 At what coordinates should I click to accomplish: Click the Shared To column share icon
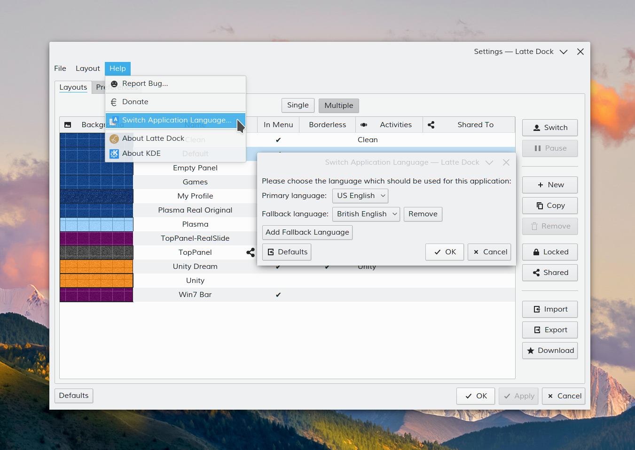(x=431, y=125)
